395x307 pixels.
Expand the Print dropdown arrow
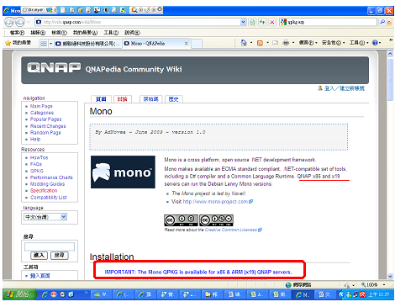(x=293, y=43)
